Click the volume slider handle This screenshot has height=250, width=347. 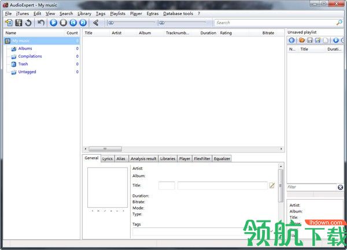click(162, 23)
